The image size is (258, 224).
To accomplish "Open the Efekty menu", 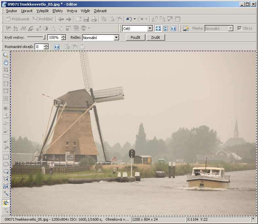I will click(57, 11).
